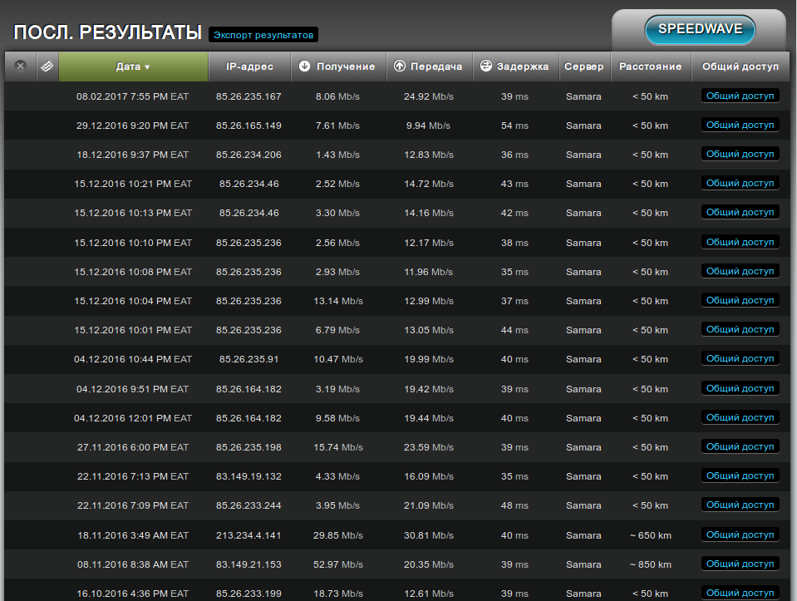Viewport: 797px width, 601px height.
Task: Select IP address 85.26.235.91
Action: click(x=248, y=359)
